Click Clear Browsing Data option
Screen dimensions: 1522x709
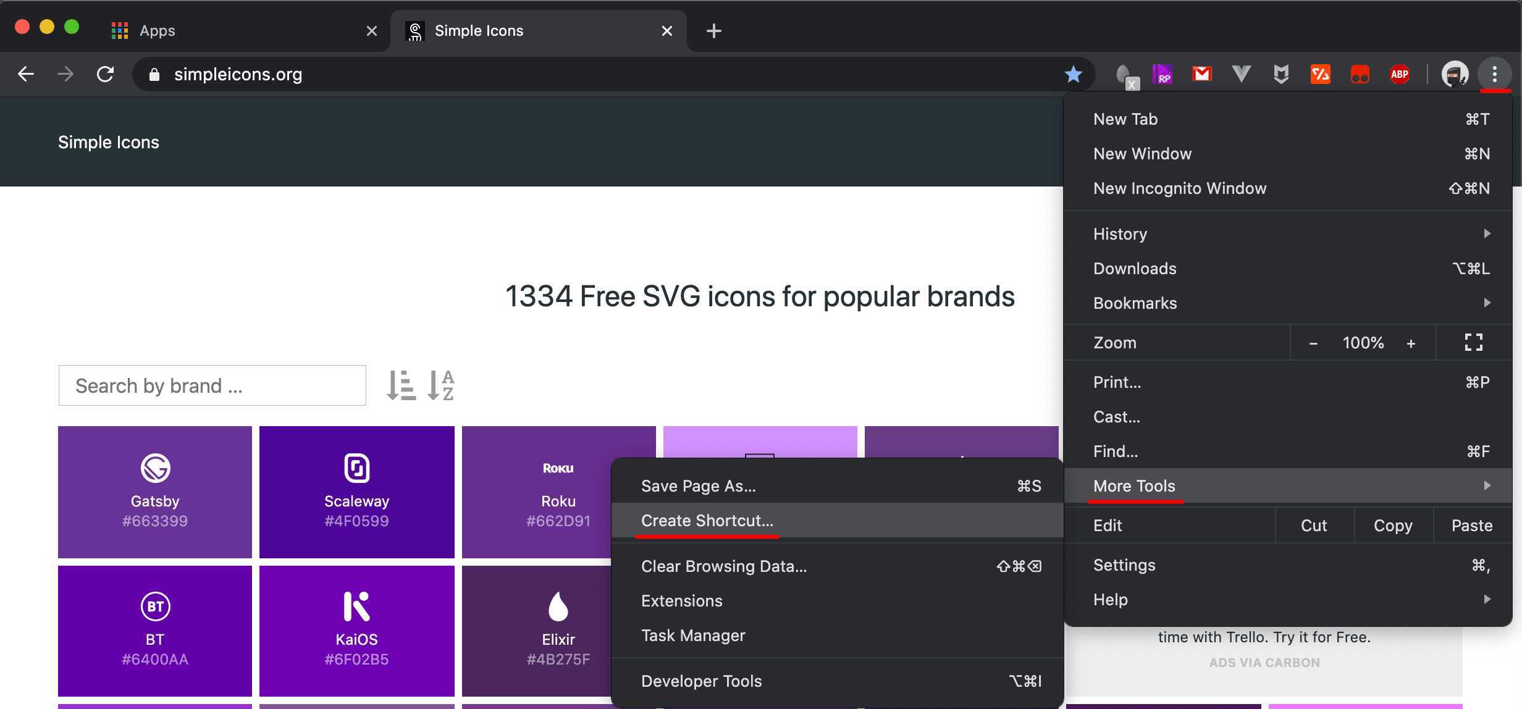point(724,564)
